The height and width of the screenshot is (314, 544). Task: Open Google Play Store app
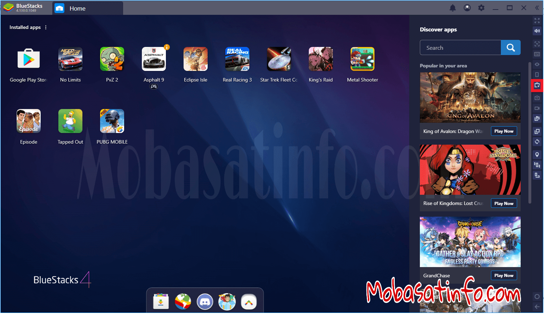coord(29,59)
